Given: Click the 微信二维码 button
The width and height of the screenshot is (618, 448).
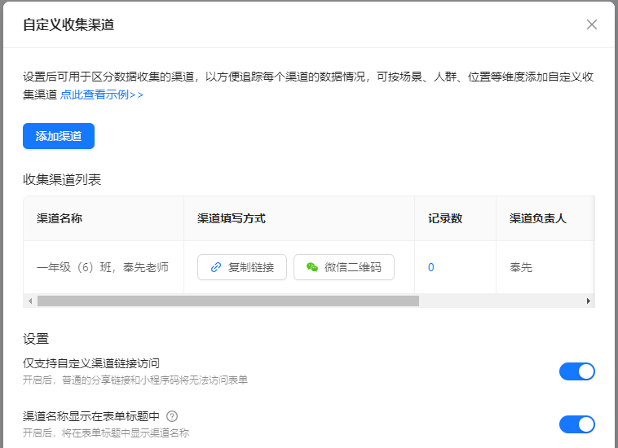Looking at the screenshot, I should (344, 267).
